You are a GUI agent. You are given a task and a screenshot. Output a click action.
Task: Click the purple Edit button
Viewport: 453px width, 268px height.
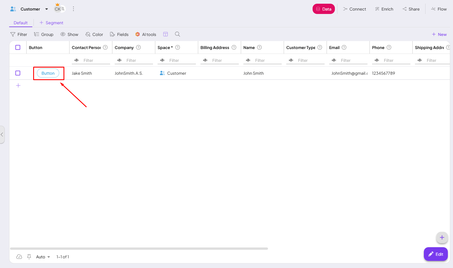[x=436, y=254]
